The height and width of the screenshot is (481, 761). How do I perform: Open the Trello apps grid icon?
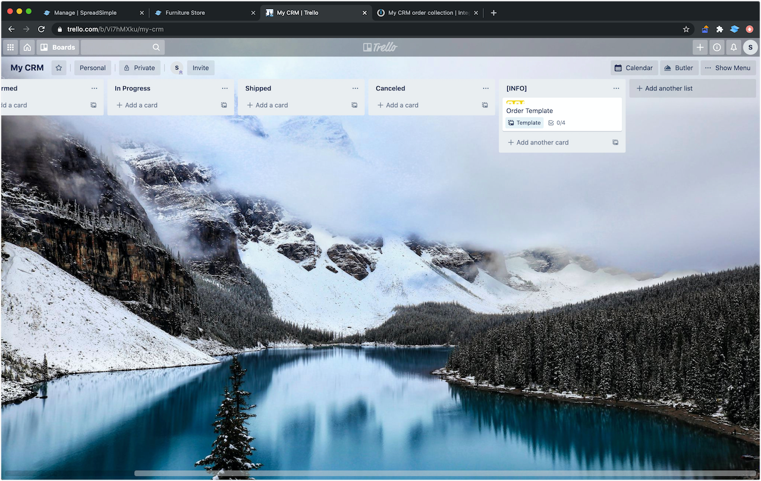point(10,47)
